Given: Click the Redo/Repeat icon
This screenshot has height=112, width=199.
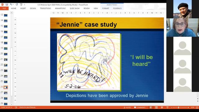Looking at the screenshot, I should tap(17, 5).
